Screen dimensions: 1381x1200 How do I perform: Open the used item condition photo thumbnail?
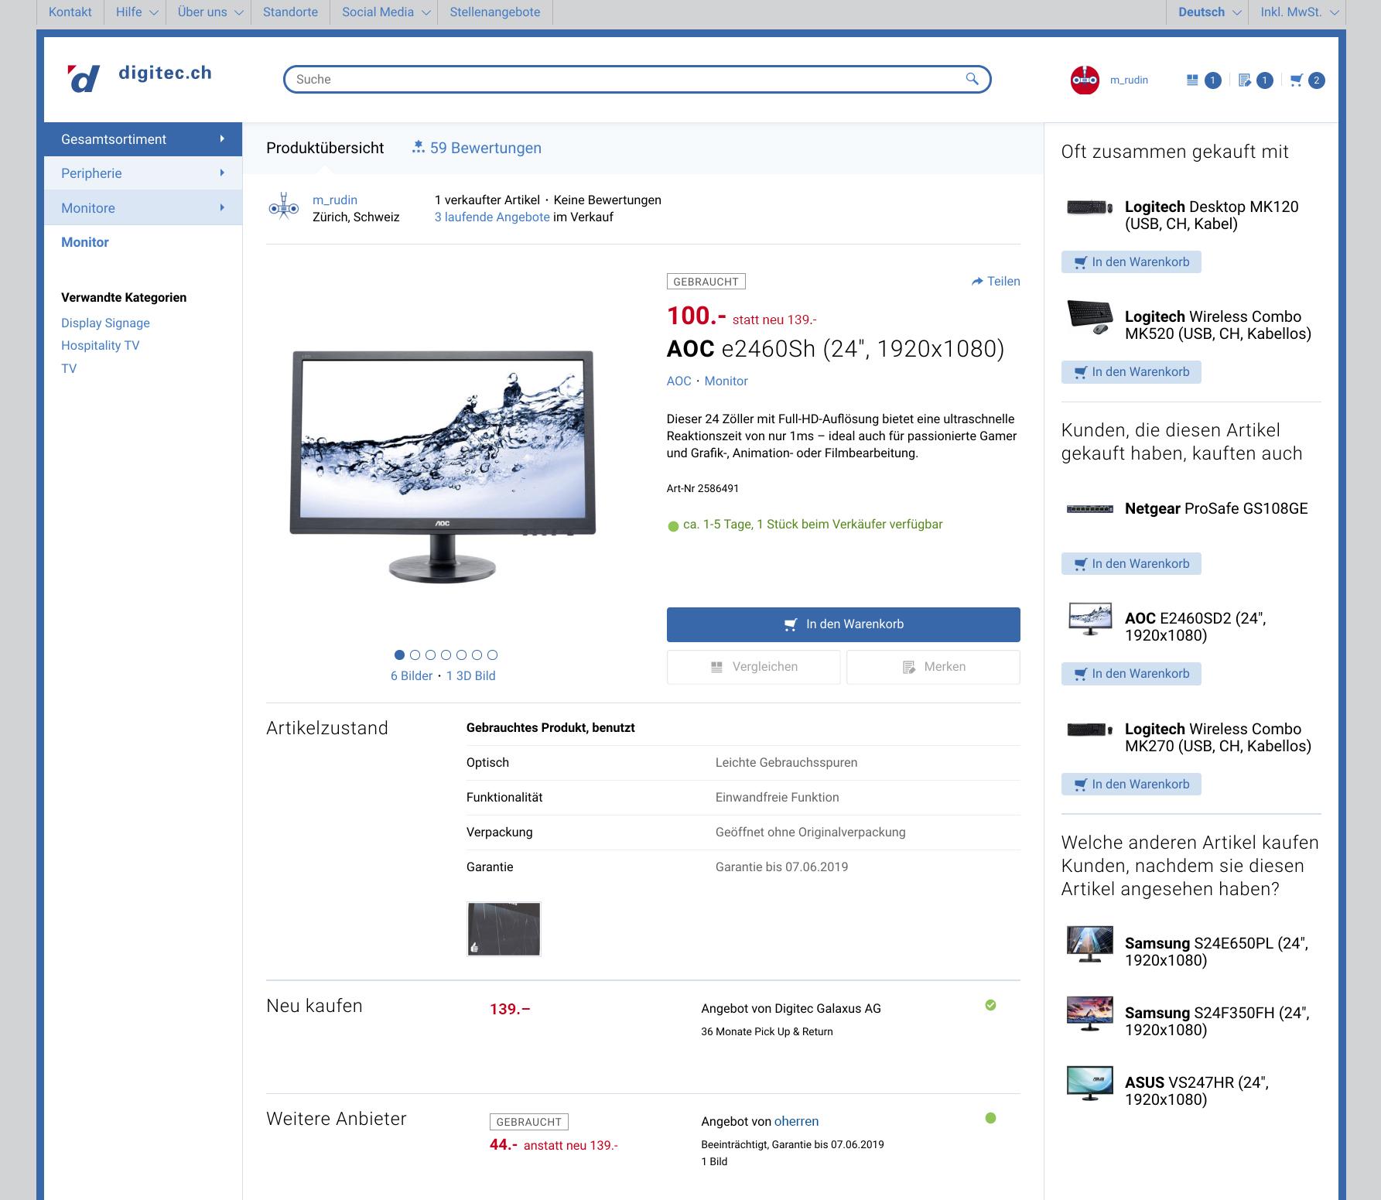[504, 929]
